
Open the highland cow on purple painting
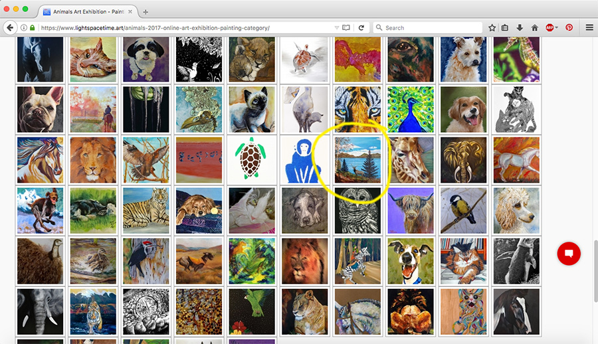[x=411, y=211]
